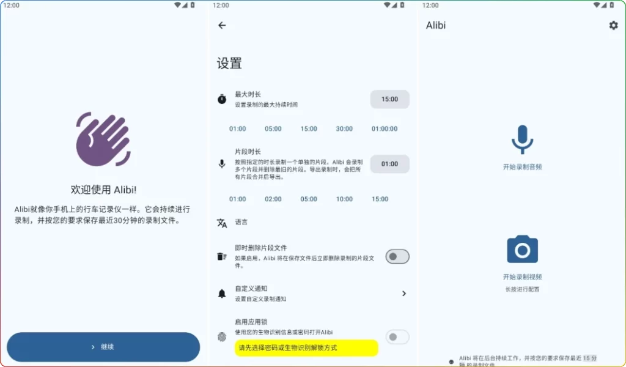Select the 30:00 maximum duration preset
The image size is (626, 367).
pos(344,129)
